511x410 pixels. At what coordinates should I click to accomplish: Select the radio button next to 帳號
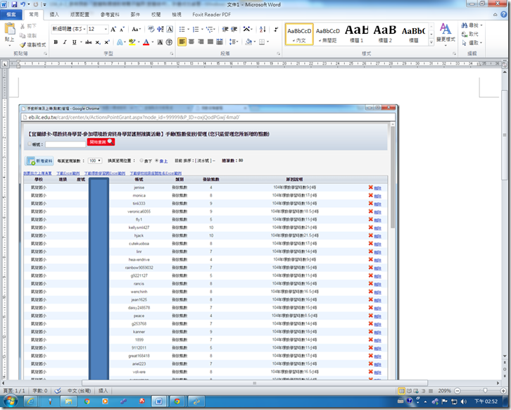pyautogui.click(x=28, y=144)
